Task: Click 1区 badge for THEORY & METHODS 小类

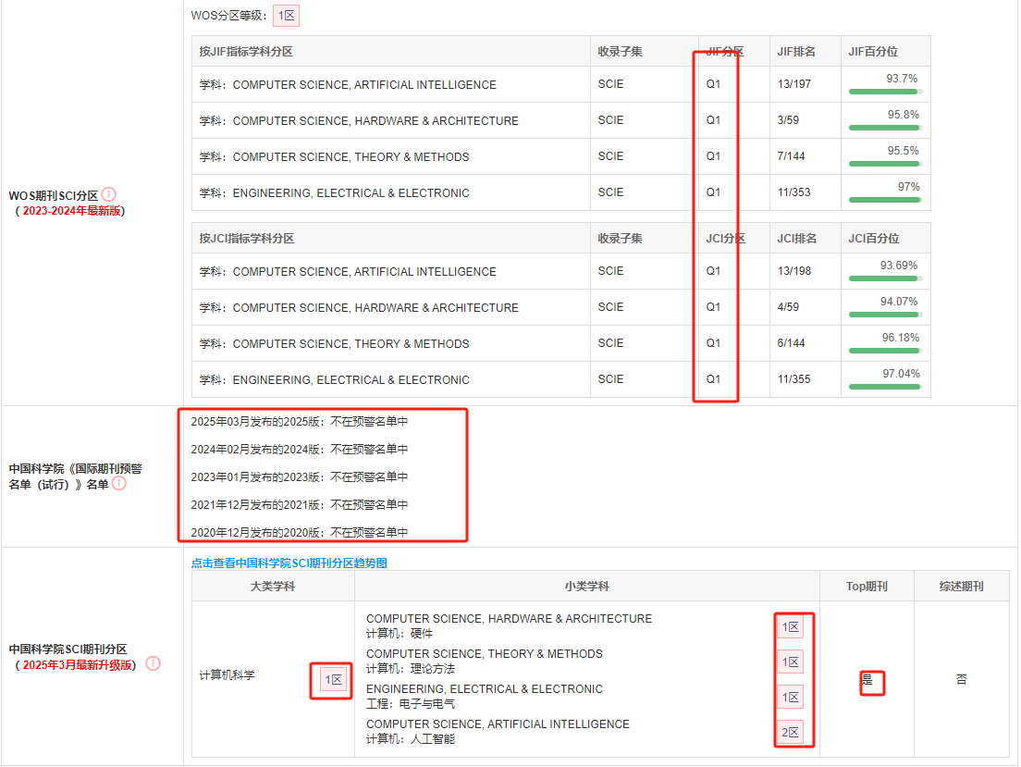Action: point(791,662)
